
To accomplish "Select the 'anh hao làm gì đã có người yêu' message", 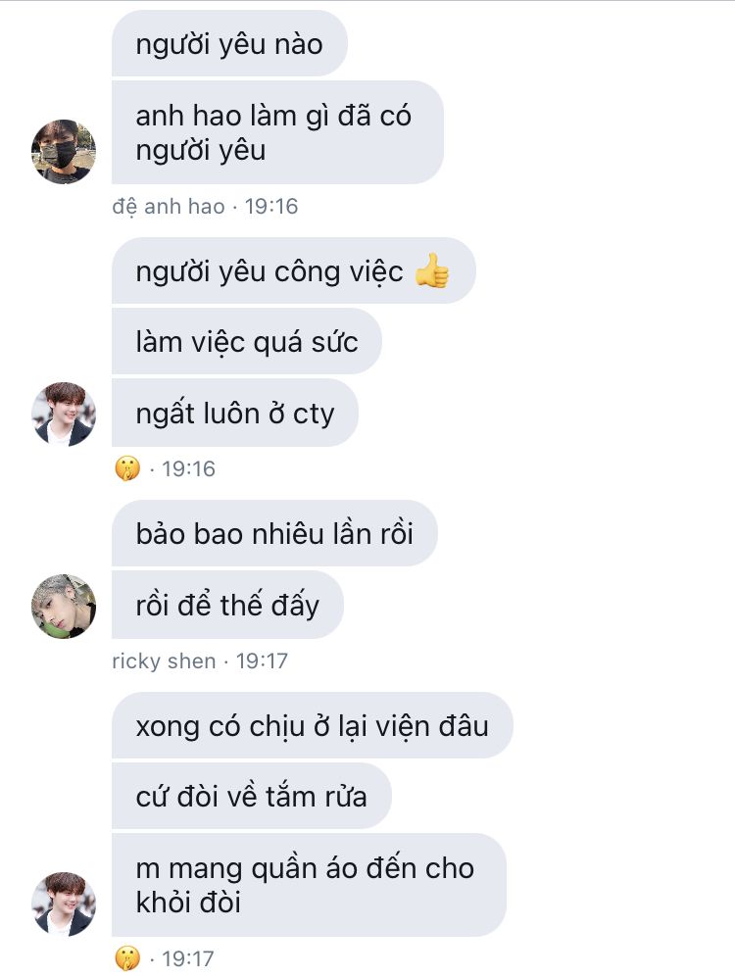I will (277, 132).
